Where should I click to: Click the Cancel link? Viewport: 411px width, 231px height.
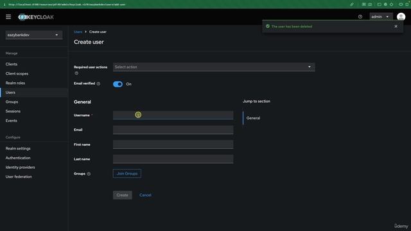click(x=146, y=195)
